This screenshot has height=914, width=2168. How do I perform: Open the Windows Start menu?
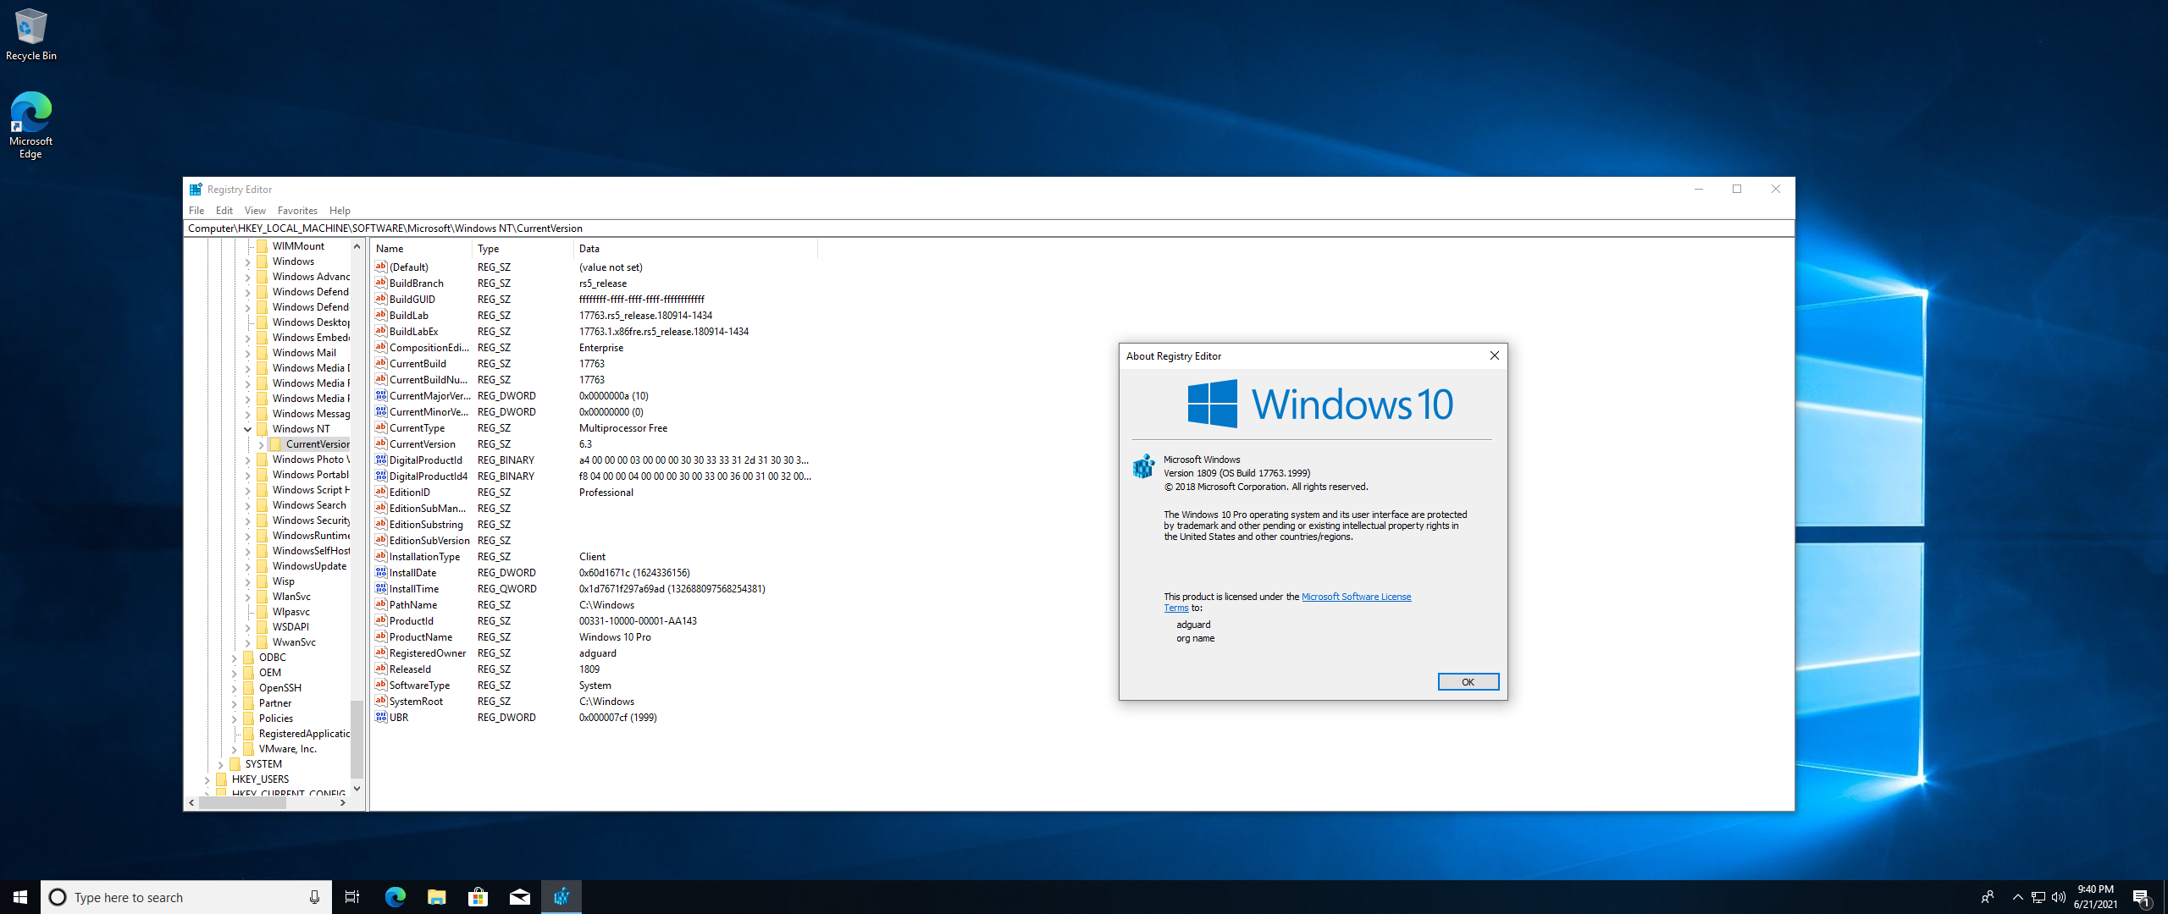coord(20,897)
